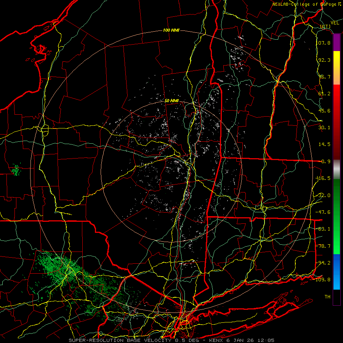This screenshot has height=343, width=343.
Task: Click the 14.5 velocity legend value
Action: click(x=324, y=144)
